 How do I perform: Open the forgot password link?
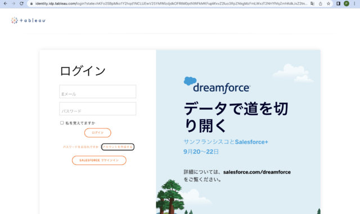coord(80,146)
